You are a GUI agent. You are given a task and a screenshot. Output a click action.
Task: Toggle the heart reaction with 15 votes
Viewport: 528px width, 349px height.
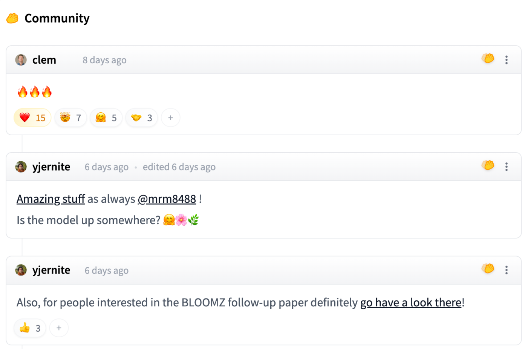[32, 118]
